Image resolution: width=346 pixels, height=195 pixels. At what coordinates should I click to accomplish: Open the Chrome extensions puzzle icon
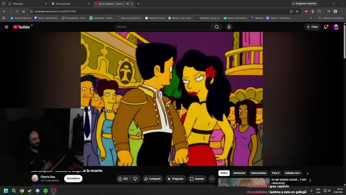pyautogui.click(x=319, y=11)
